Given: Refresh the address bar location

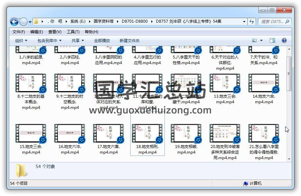Looking at the screenshot, I should coord(252,21).
